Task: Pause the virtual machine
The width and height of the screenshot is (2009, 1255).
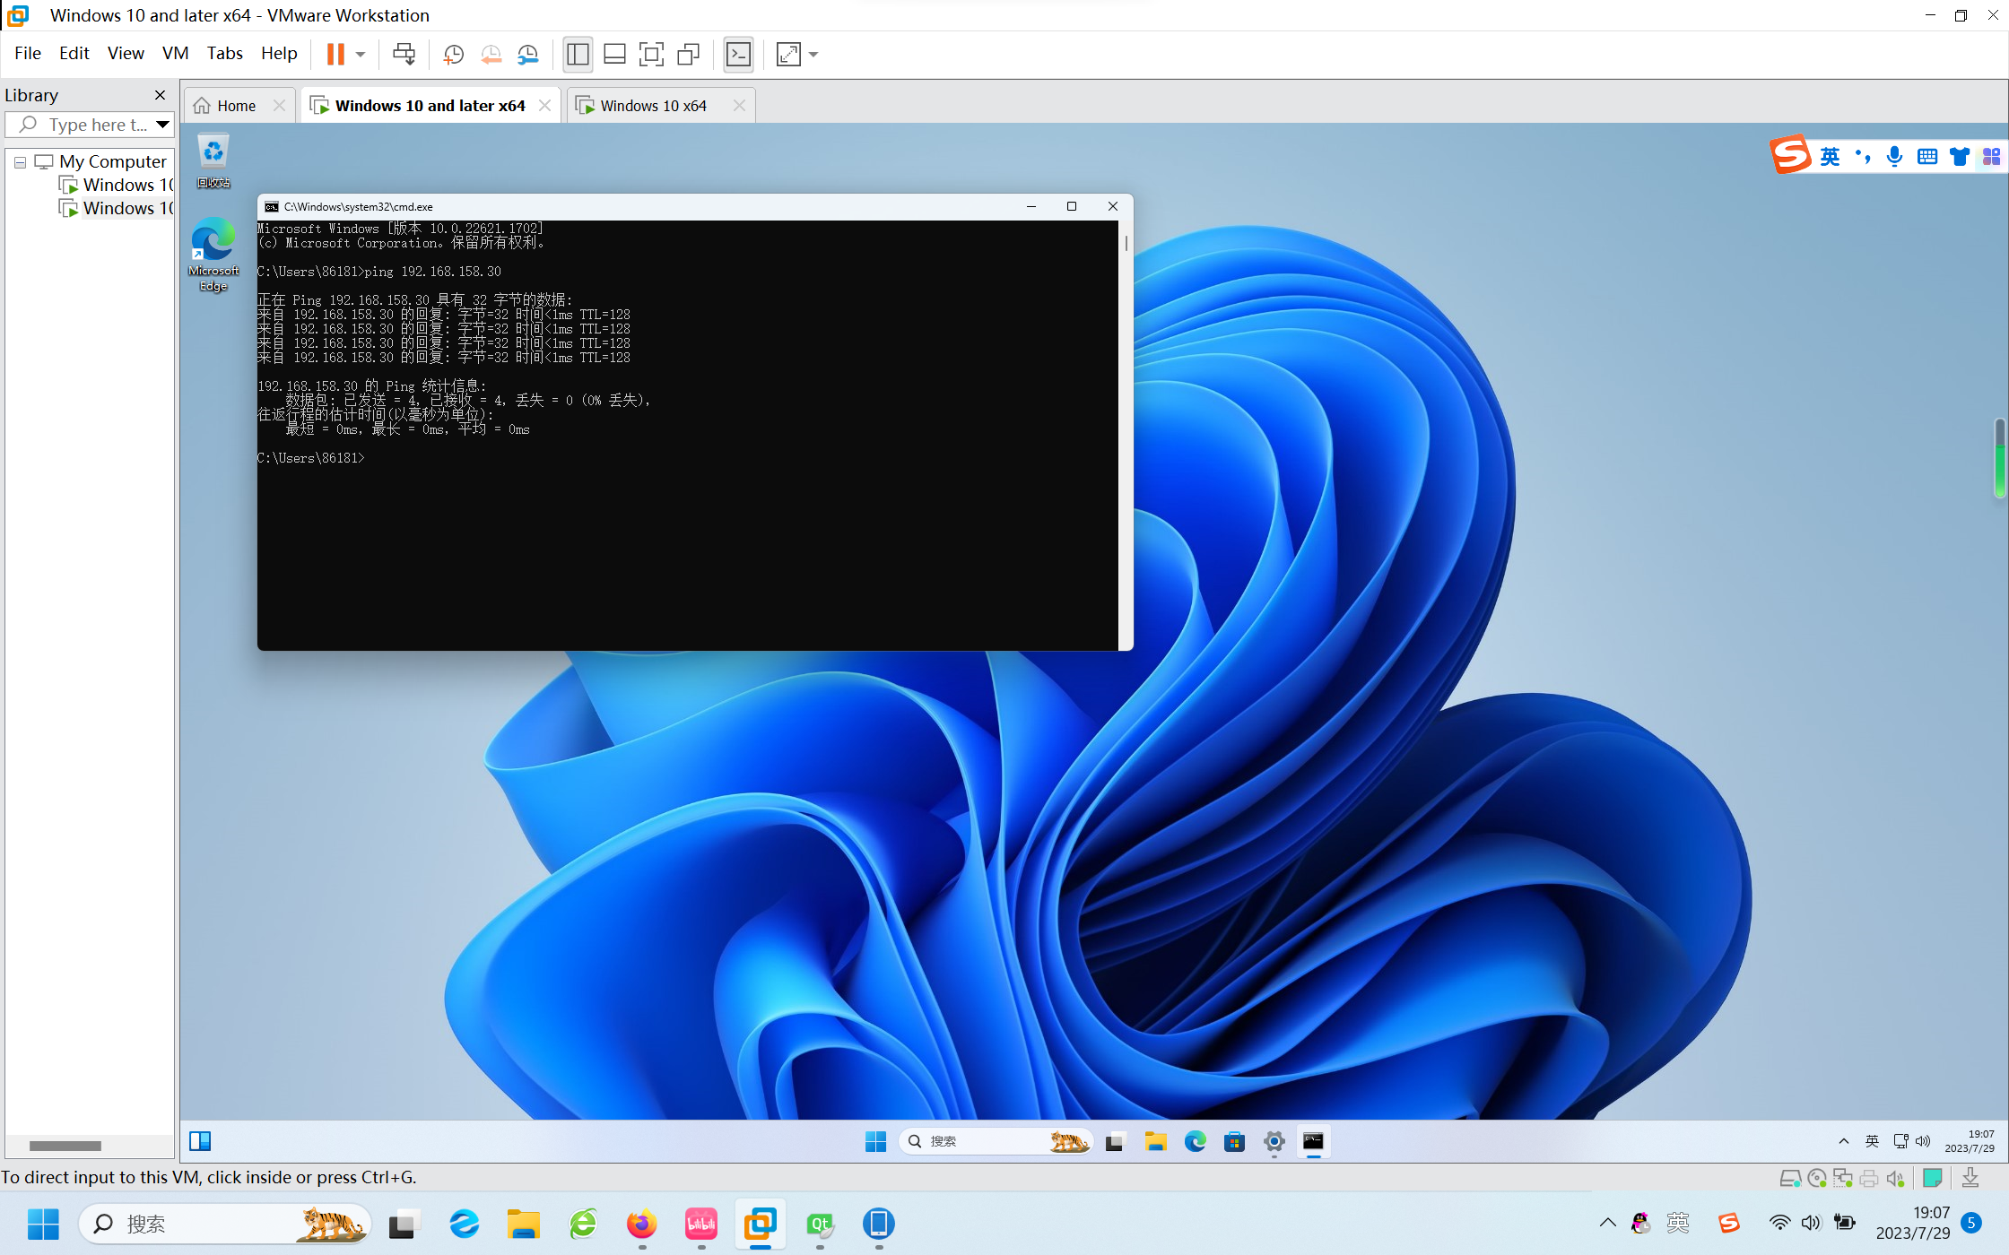Action: (335, 55)
